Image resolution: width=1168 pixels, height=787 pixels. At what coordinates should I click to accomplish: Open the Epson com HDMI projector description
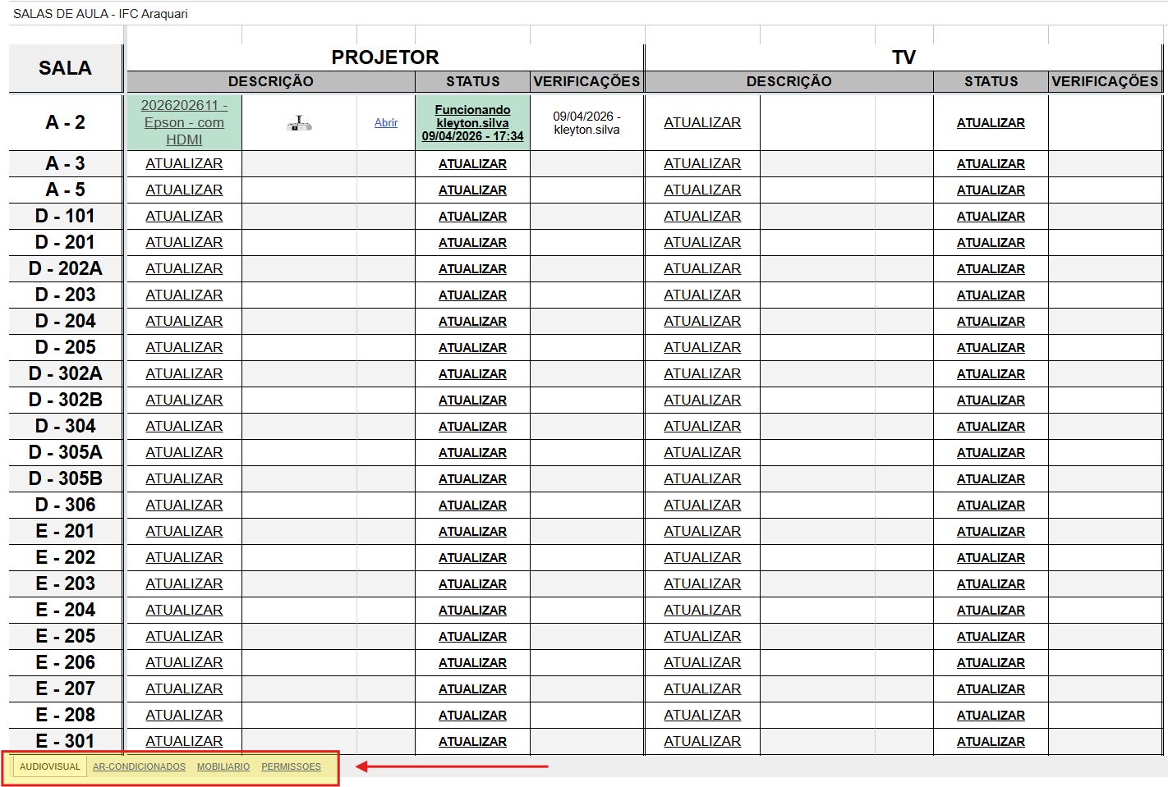(184, 122)
